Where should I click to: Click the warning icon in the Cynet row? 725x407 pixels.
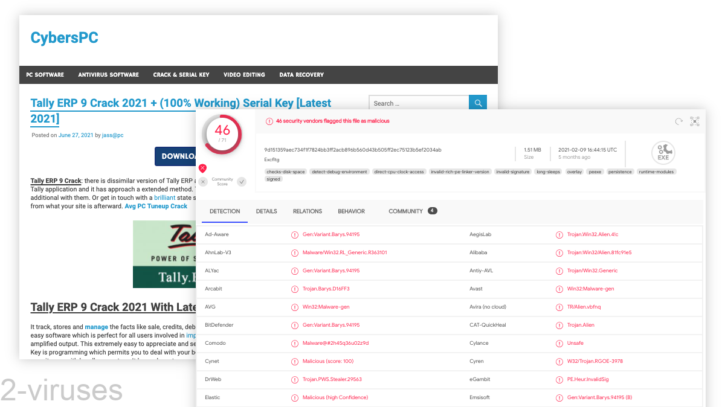(x=295, y=361)
